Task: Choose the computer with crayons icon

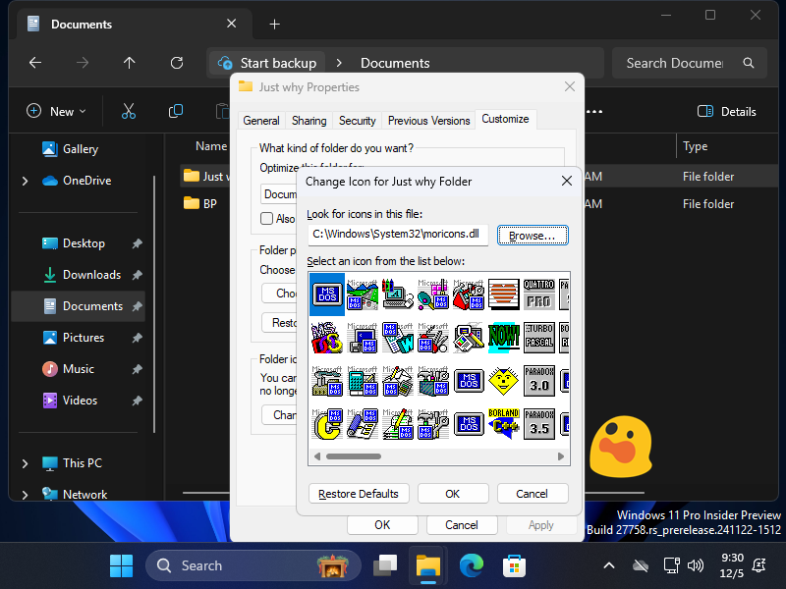Action: [398, 294]
